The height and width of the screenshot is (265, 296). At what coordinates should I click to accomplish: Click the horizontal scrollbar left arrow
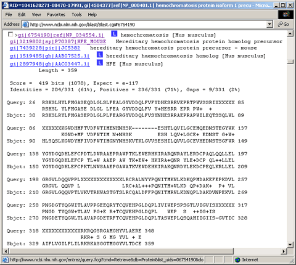pyautogui.click(x=6, y=251)
